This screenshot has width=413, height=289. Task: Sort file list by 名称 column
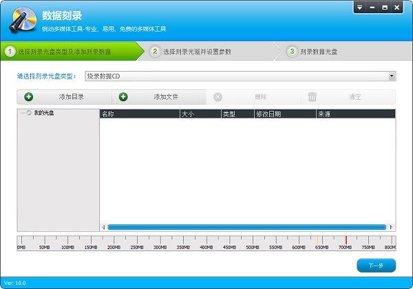[138, 114]
